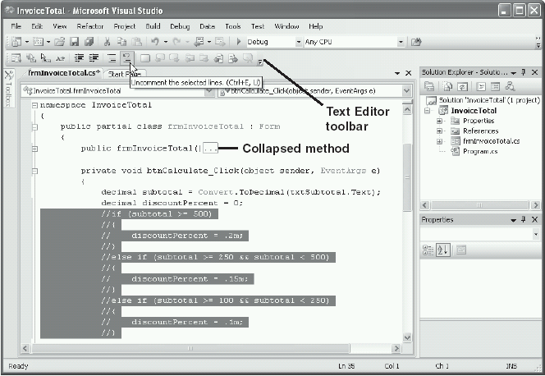Image resolution: width=545 pixels, height=376 pixels.
Task: Click the Decrease Line Indent icon
Action: coord(80,58)
